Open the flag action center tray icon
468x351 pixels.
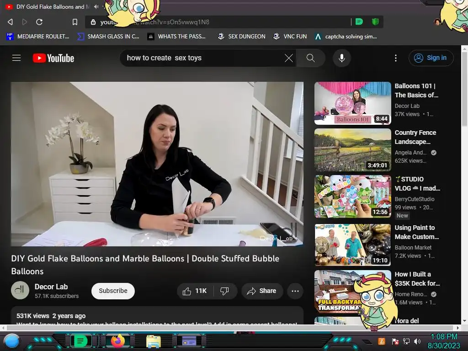pyautogui.click(x=395, y=341)
